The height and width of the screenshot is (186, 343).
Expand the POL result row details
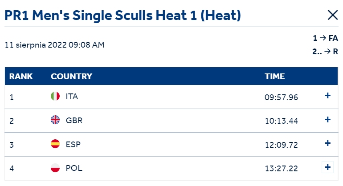tap(327, 167)
